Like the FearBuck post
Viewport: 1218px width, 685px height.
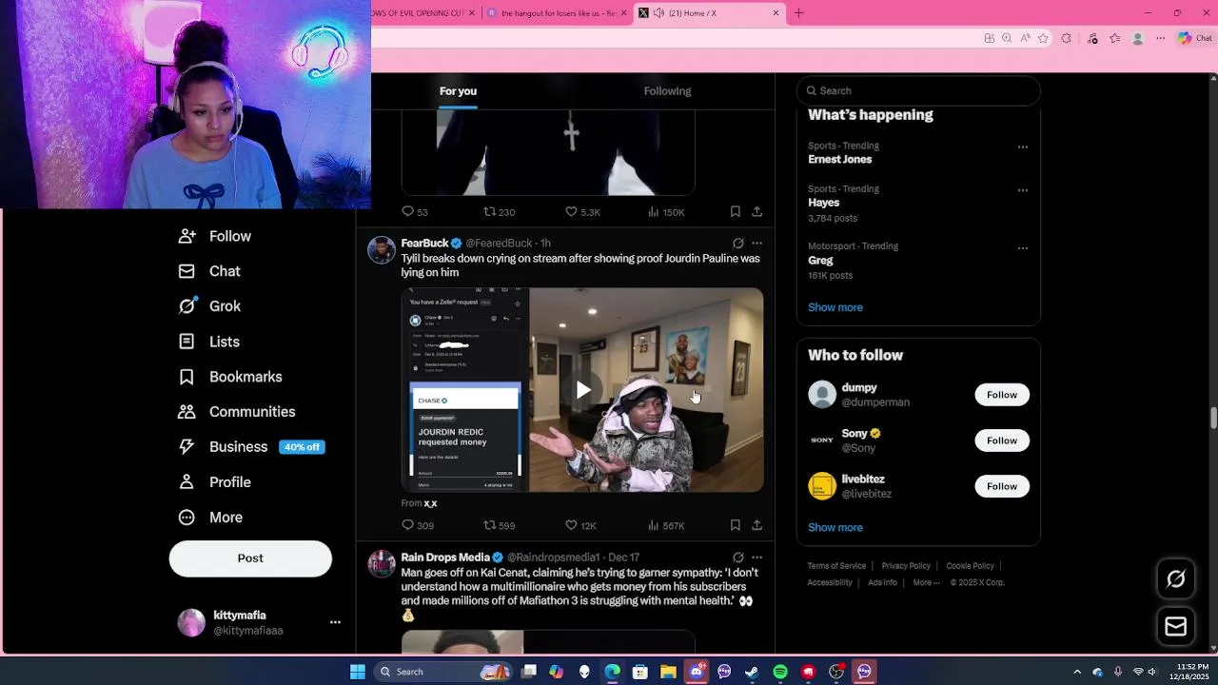pyautogui.click(x=580, y=525)
